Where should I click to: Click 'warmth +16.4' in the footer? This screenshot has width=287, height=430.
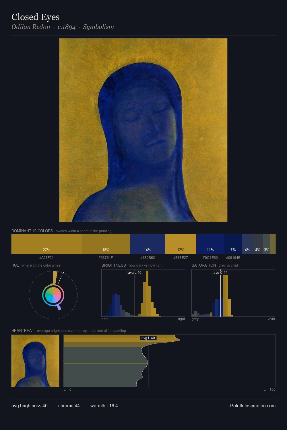pyautogui.click(x=104, y=406)
